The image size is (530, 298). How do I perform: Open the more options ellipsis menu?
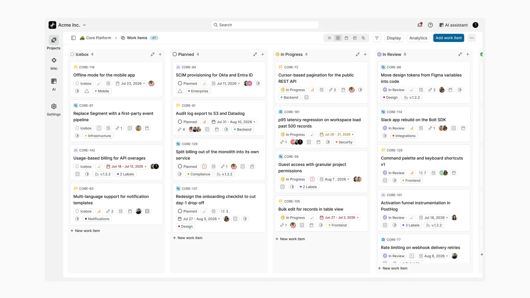point(472,38)
